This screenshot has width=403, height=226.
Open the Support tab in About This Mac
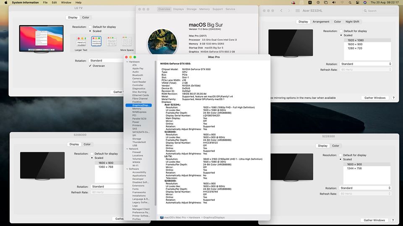[218, 9]
